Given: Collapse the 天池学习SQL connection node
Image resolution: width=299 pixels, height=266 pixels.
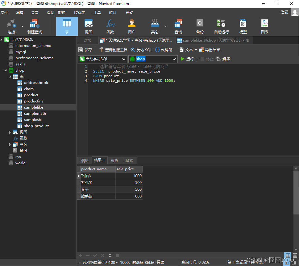Looking at the screenshot, I should (2, 39).
